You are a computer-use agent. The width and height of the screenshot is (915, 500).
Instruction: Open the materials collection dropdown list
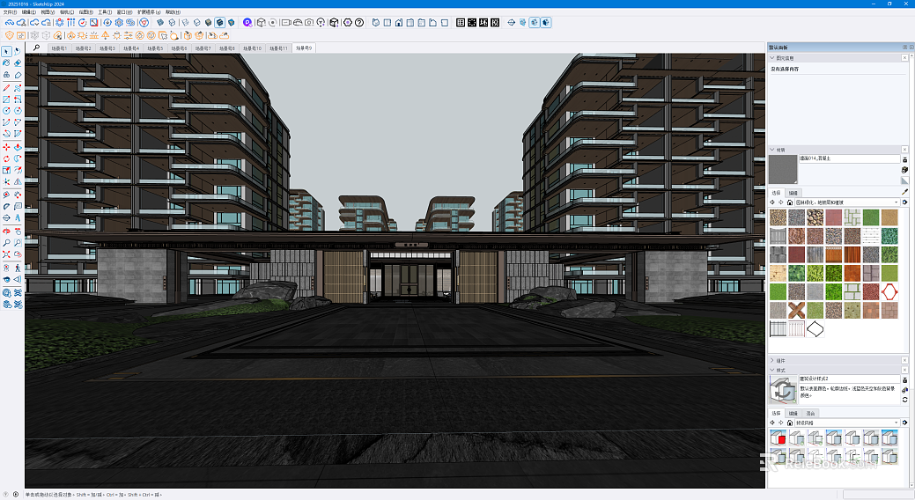(846, 202)
